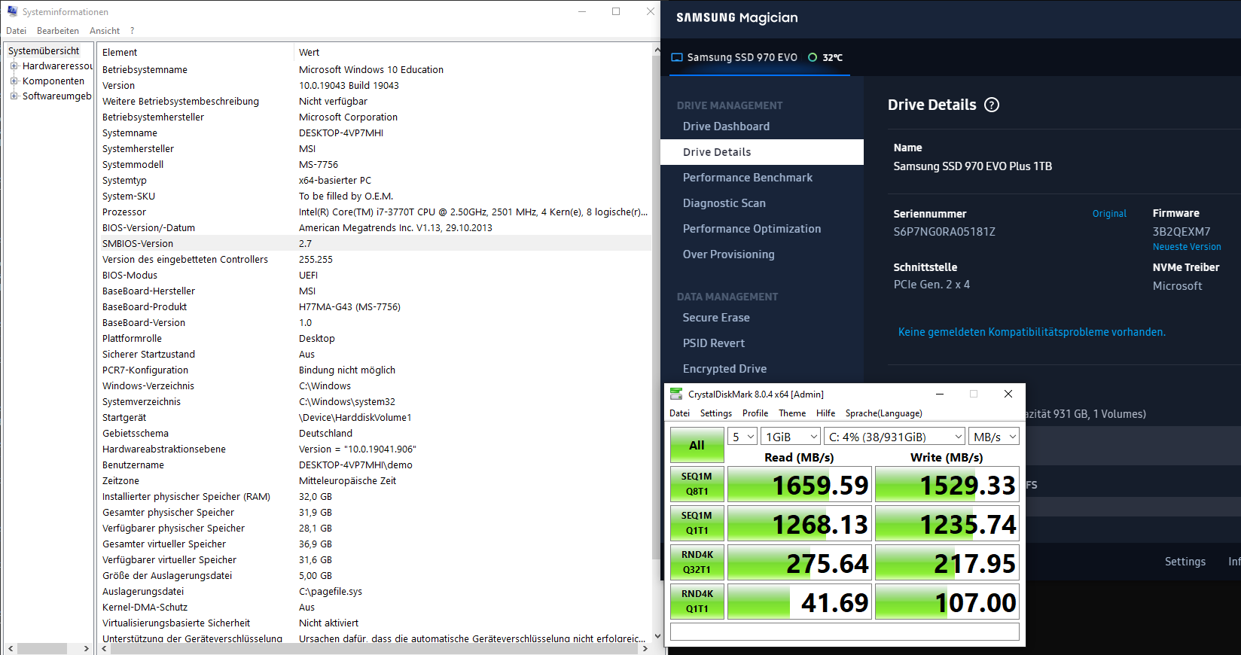Maximize the Systeminformationen window
The width and height of the screenshot is (1241, 655).
coord(616,11)
